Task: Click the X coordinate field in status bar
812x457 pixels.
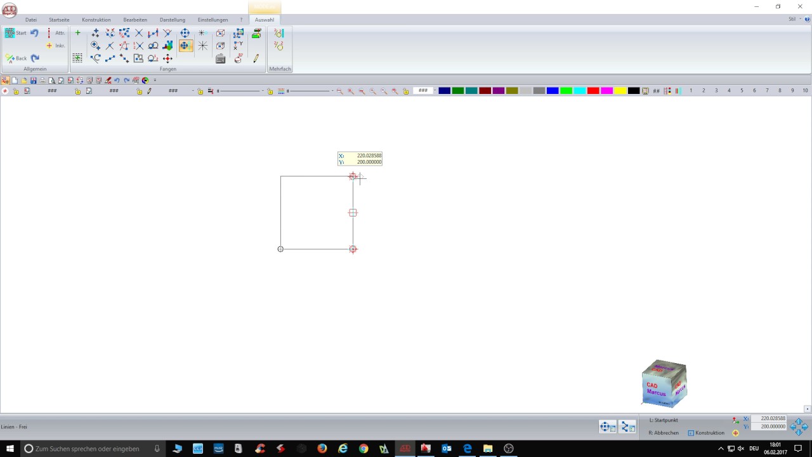Action: 769,419
